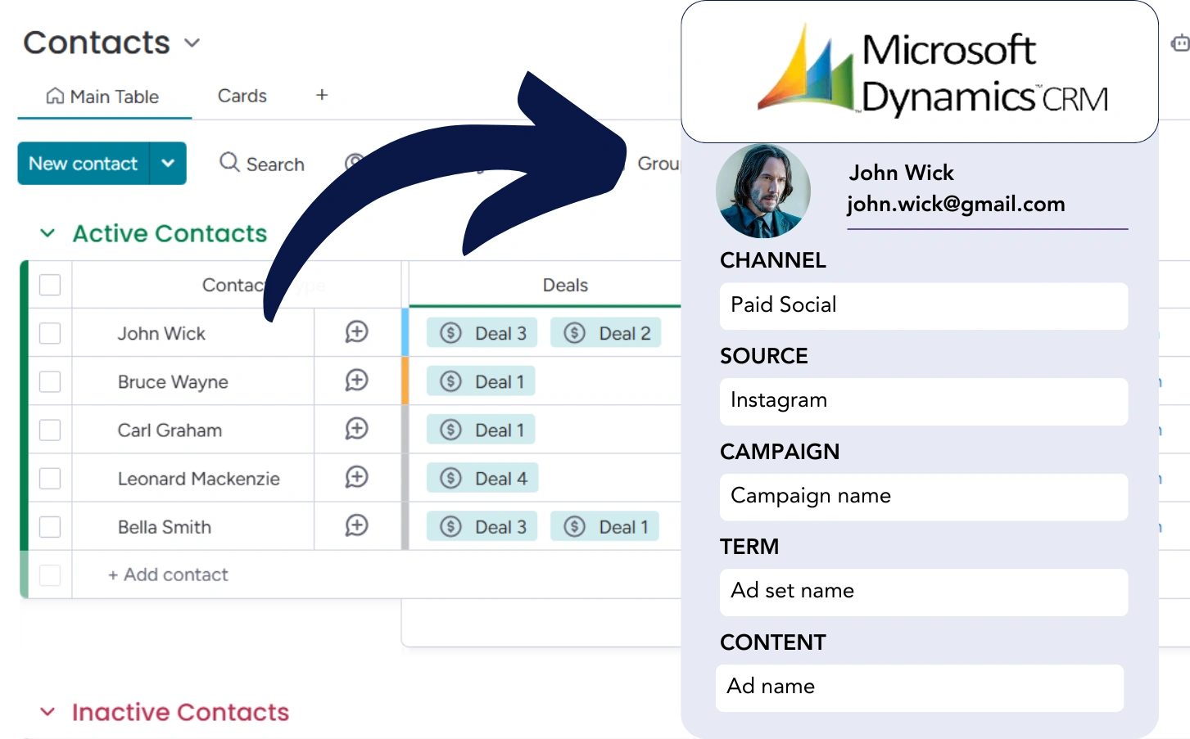Open Deal 2 chip in John Wick row
This screenshot has width=1190, height=739.
(x=606, y=332)
